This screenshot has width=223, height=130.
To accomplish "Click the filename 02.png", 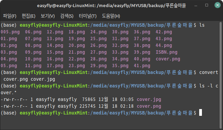I will point(9,46).
